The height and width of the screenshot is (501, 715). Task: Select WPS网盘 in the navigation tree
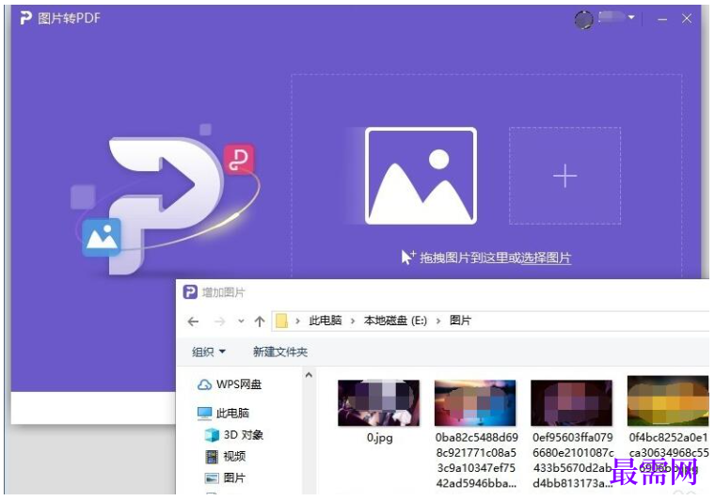point(230,384)
